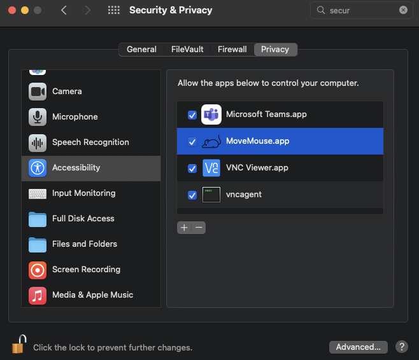Screen dimensions: 419x360
Task: Select the Microphone label in the sidebar
Action: (75, 117)
